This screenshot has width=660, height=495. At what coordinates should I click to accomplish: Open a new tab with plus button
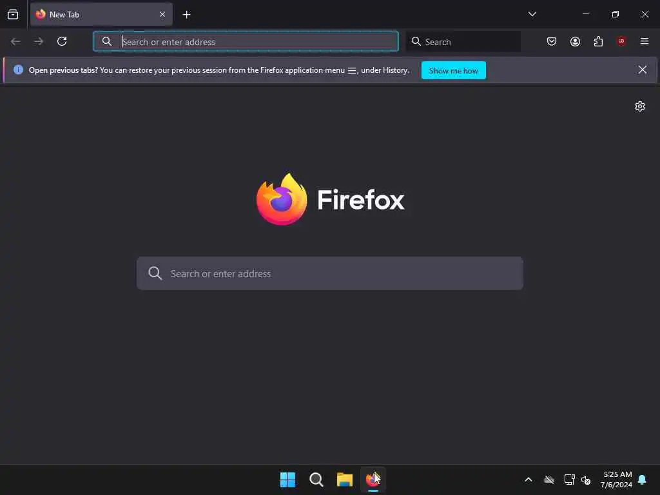tap(186, 15)
